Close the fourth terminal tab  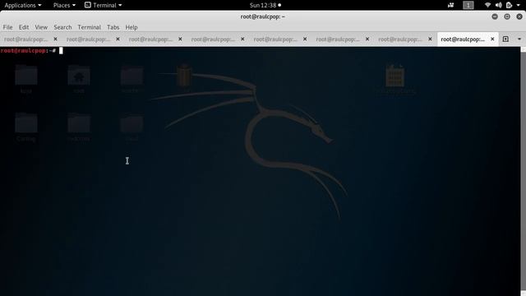click(x=242, y=39)
